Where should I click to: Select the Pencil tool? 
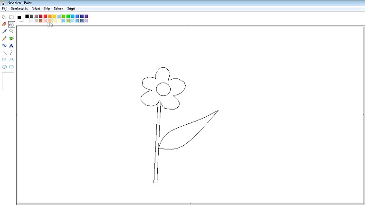pyautogui.click(x=4, y=38)
